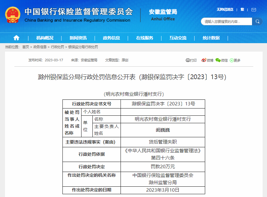The width and height of the screenshot is (267, 197).
Task: Click table cell 滁银保监罚决字〔2023〕13号
Action: coord(163,104)
